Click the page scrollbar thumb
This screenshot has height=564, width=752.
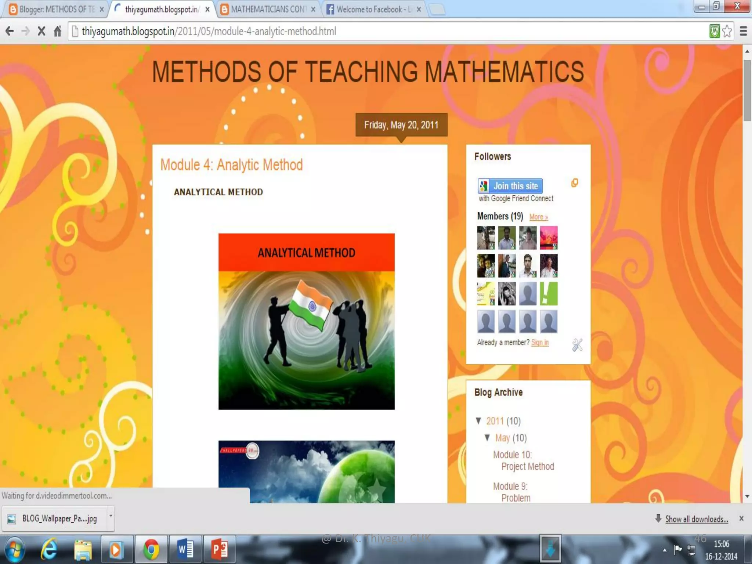click(x=747, y=90)
